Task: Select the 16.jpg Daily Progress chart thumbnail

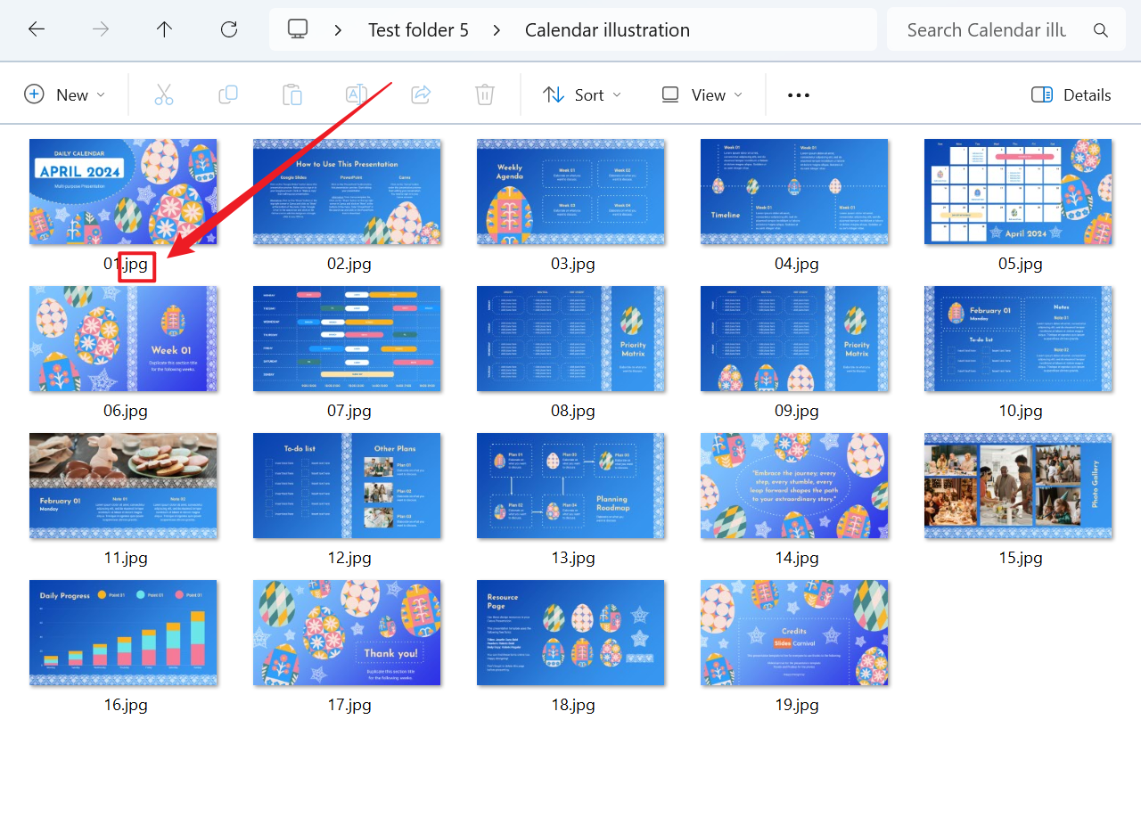Action: tap(123, 633)
